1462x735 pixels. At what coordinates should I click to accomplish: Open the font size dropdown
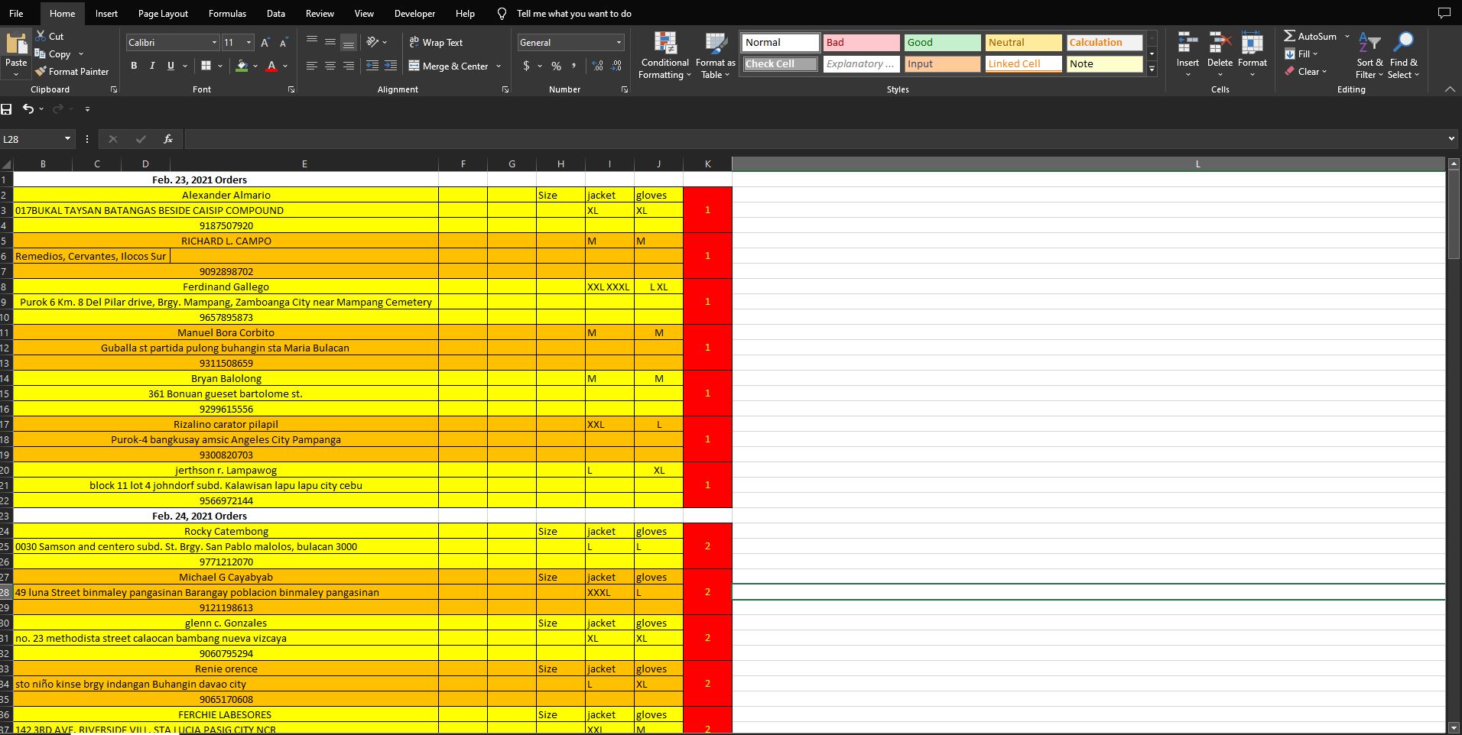tap(249, 43)
